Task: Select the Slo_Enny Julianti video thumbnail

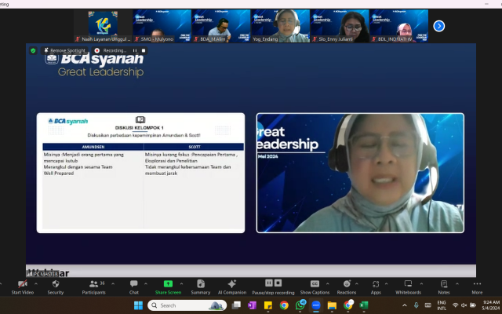Action: (x=340, y=26)
